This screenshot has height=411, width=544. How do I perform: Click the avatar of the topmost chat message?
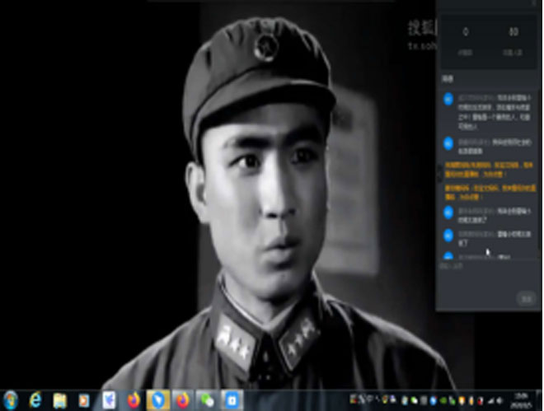pos(448,99)
